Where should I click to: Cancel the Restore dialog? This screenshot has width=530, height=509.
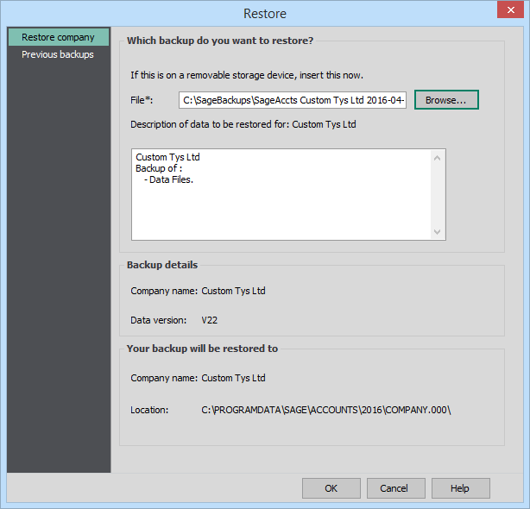coord(396,488)
